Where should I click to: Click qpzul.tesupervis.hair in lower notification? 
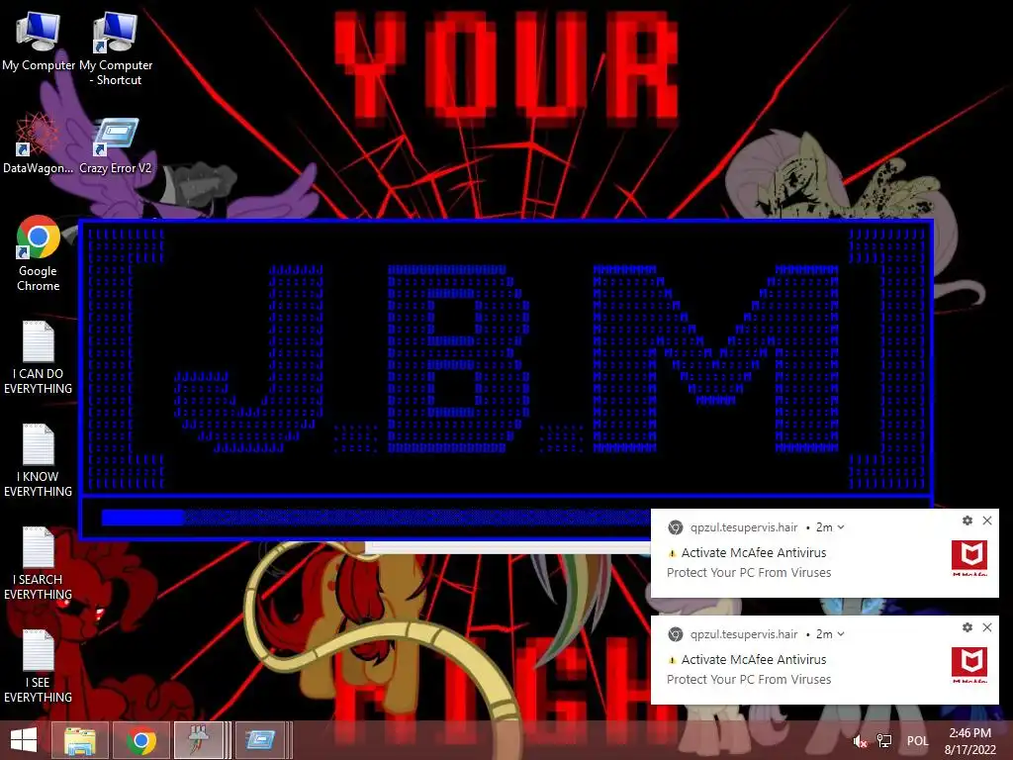[x=744, y=634]
